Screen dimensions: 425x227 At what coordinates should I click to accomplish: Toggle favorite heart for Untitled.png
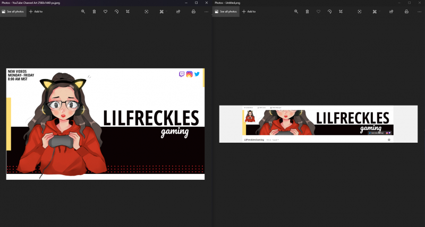(318, 11)
